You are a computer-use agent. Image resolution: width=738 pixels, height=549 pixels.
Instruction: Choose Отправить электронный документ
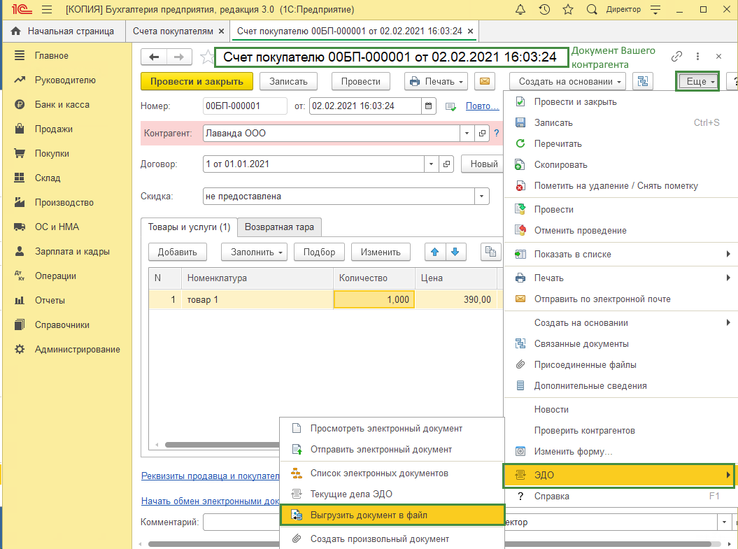(x=392, y=449)
